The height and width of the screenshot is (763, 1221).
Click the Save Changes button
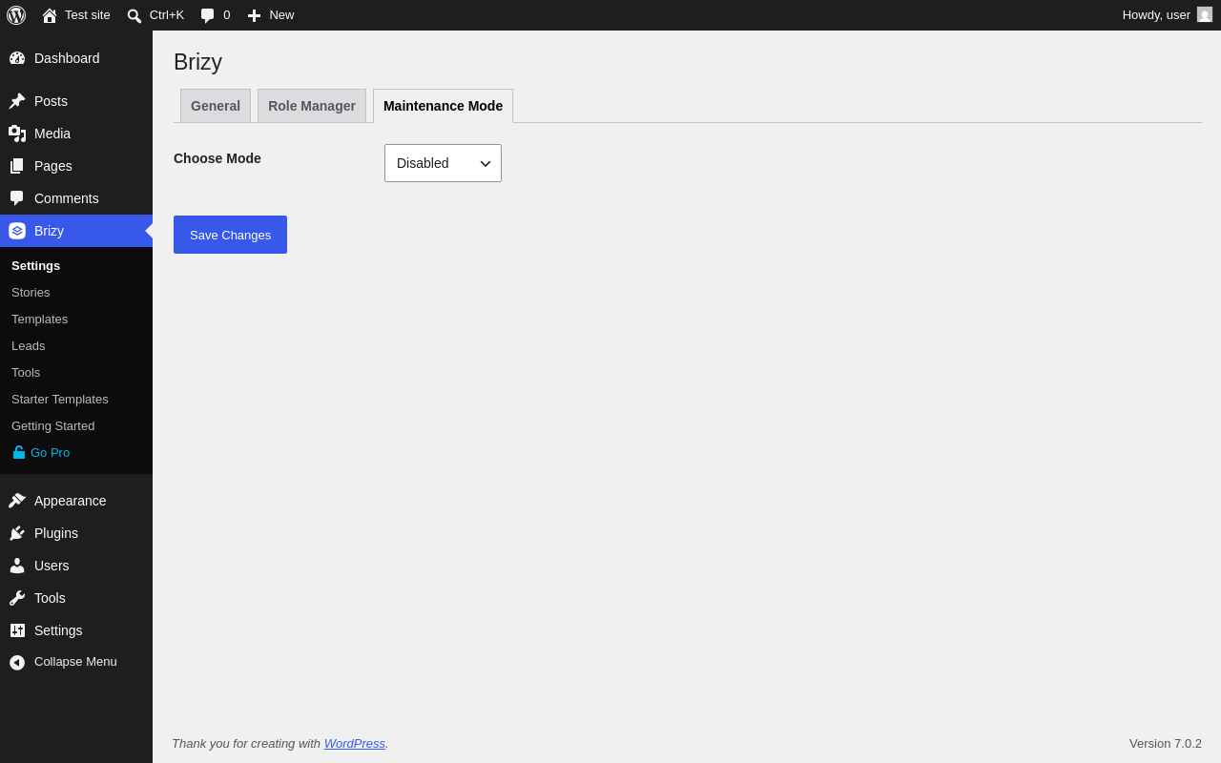pyautogui.click(x=230, y=235)
